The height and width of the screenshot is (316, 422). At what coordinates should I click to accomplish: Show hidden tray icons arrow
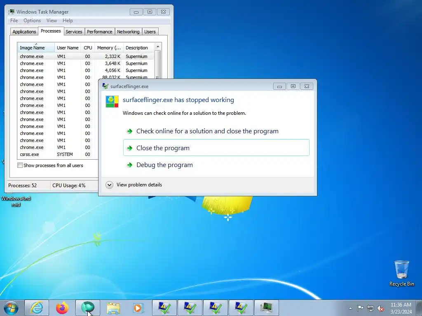[x=350, y=308]
